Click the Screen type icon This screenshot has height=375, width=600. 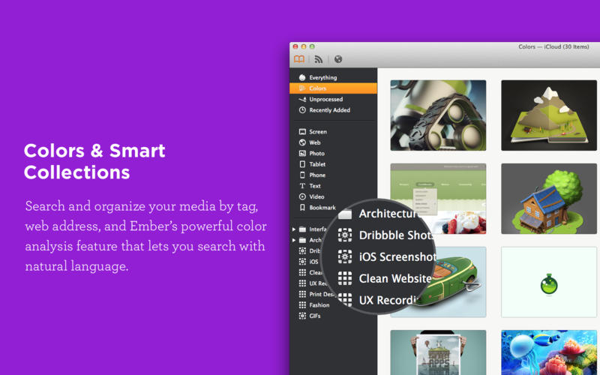[x=302, y=132]
